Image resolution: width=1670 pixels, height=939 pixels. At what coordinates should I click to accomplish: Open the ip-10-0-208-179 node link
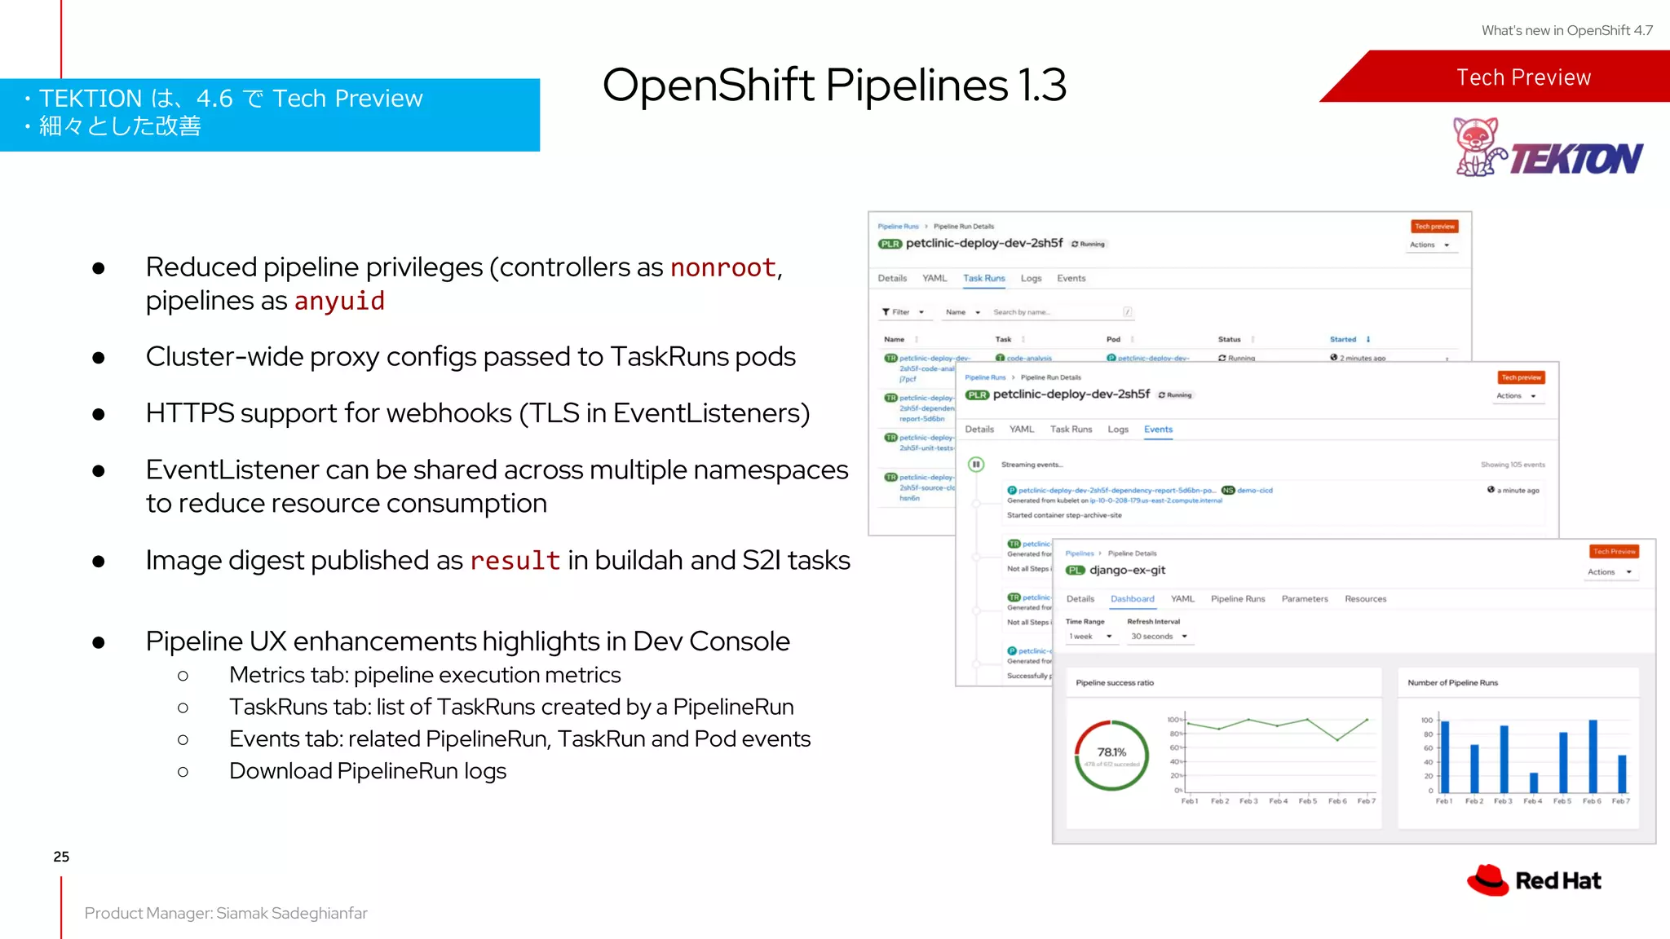[x=1156, y=500]
